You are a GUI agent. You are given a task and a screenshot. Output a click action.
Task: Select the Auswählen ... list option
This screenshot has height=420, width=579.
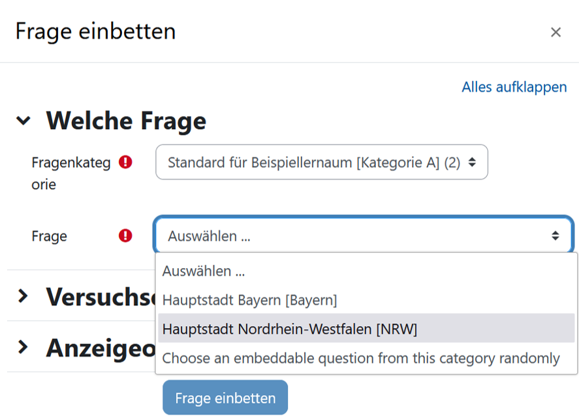pos(203,271)
